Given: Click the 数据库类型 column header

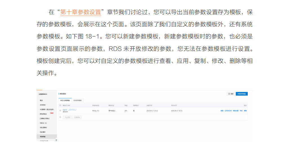Looking at the screenshot, I should [x=96, y=106].
